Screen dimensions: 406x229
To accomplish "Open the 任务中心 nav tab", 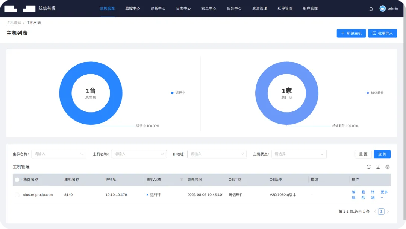I will click(234, 9).
